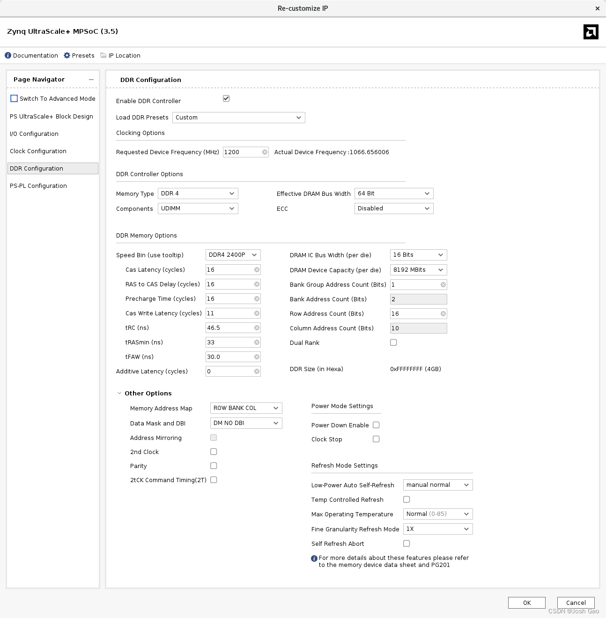
Task: Open Data Mask and DBI dropdown
Action: (x=246, y=423)
